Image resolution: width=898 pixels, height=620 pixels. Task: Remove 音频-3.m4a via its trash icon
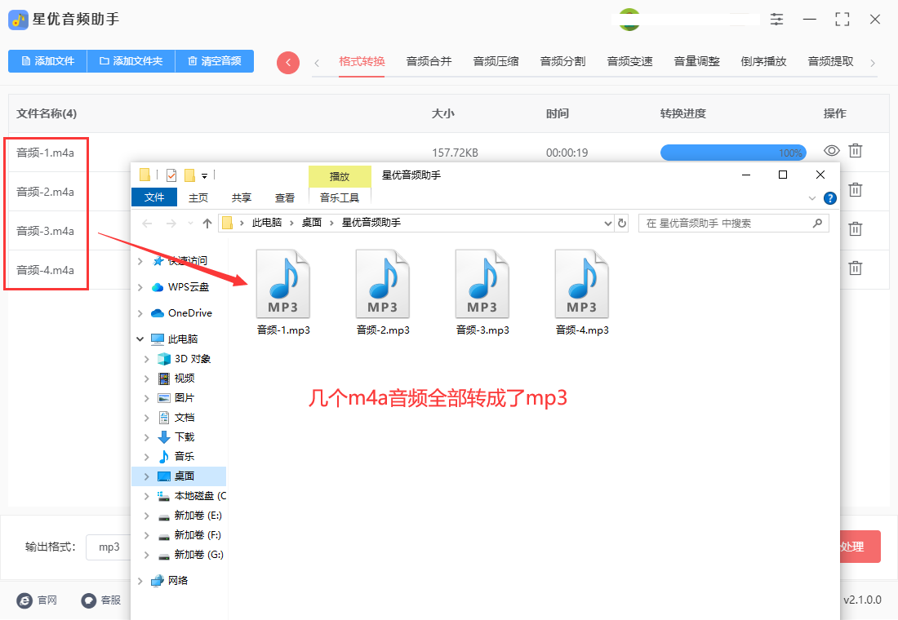coord(855,228)
